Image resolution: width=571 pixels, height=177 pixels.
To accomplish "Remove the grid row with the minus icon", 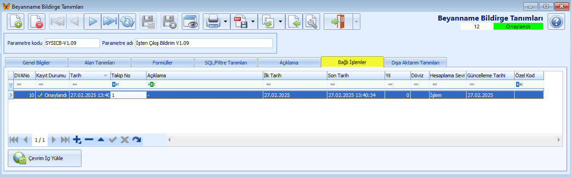I will (89, 140).
